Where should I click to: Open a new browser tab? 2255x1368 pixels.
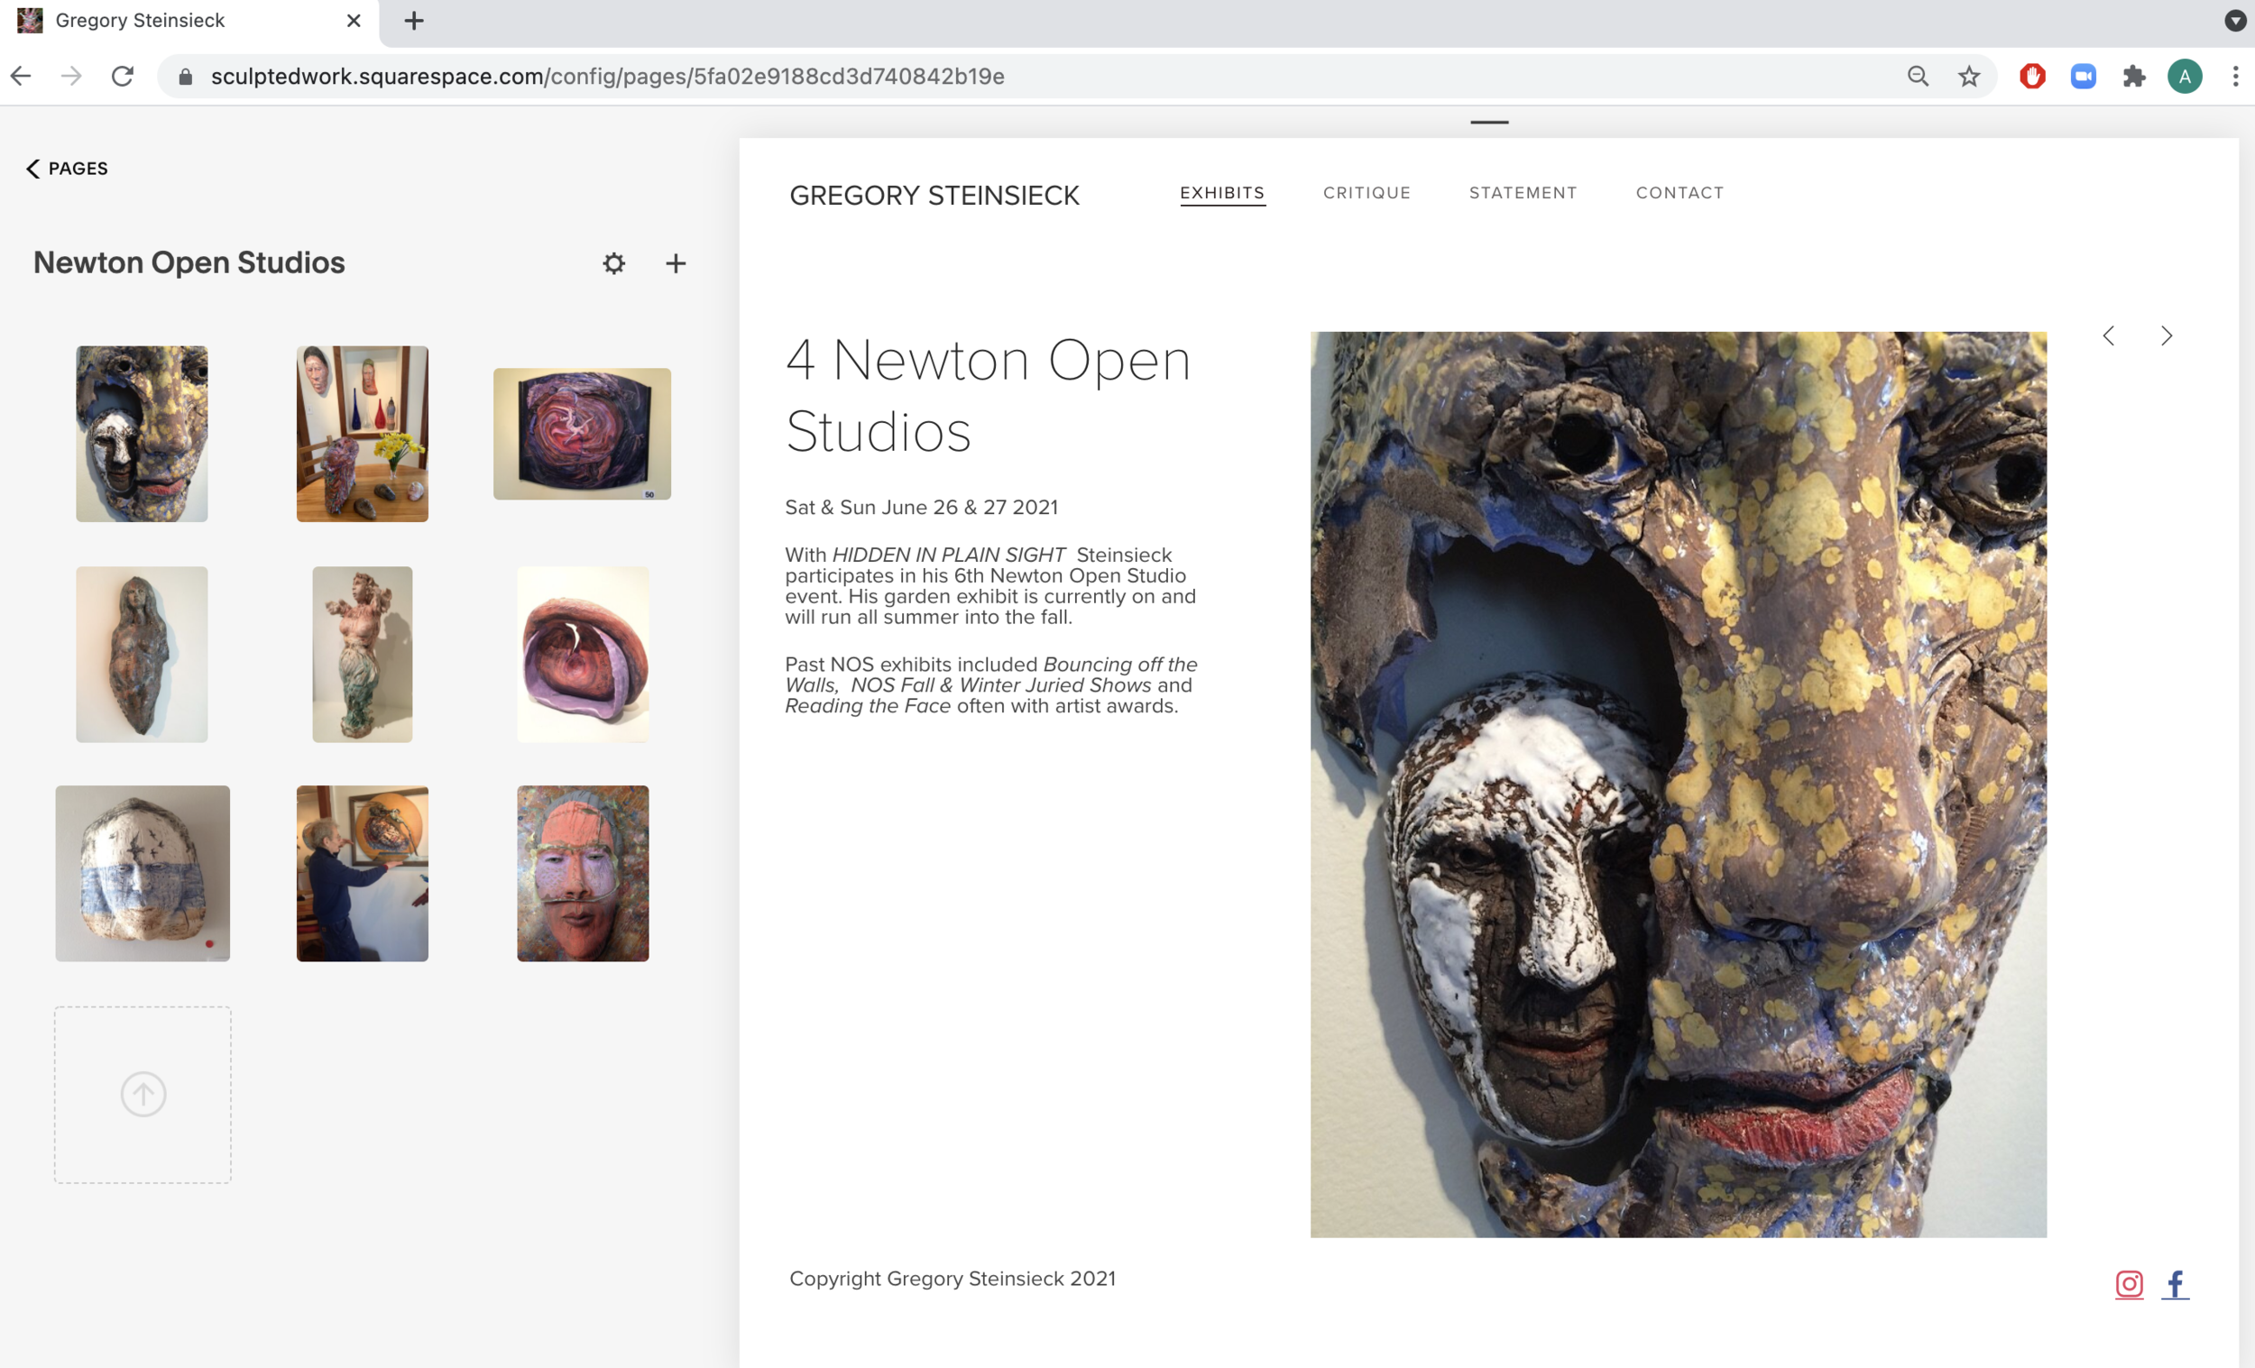pyautogui.click(x=414, y=20)
